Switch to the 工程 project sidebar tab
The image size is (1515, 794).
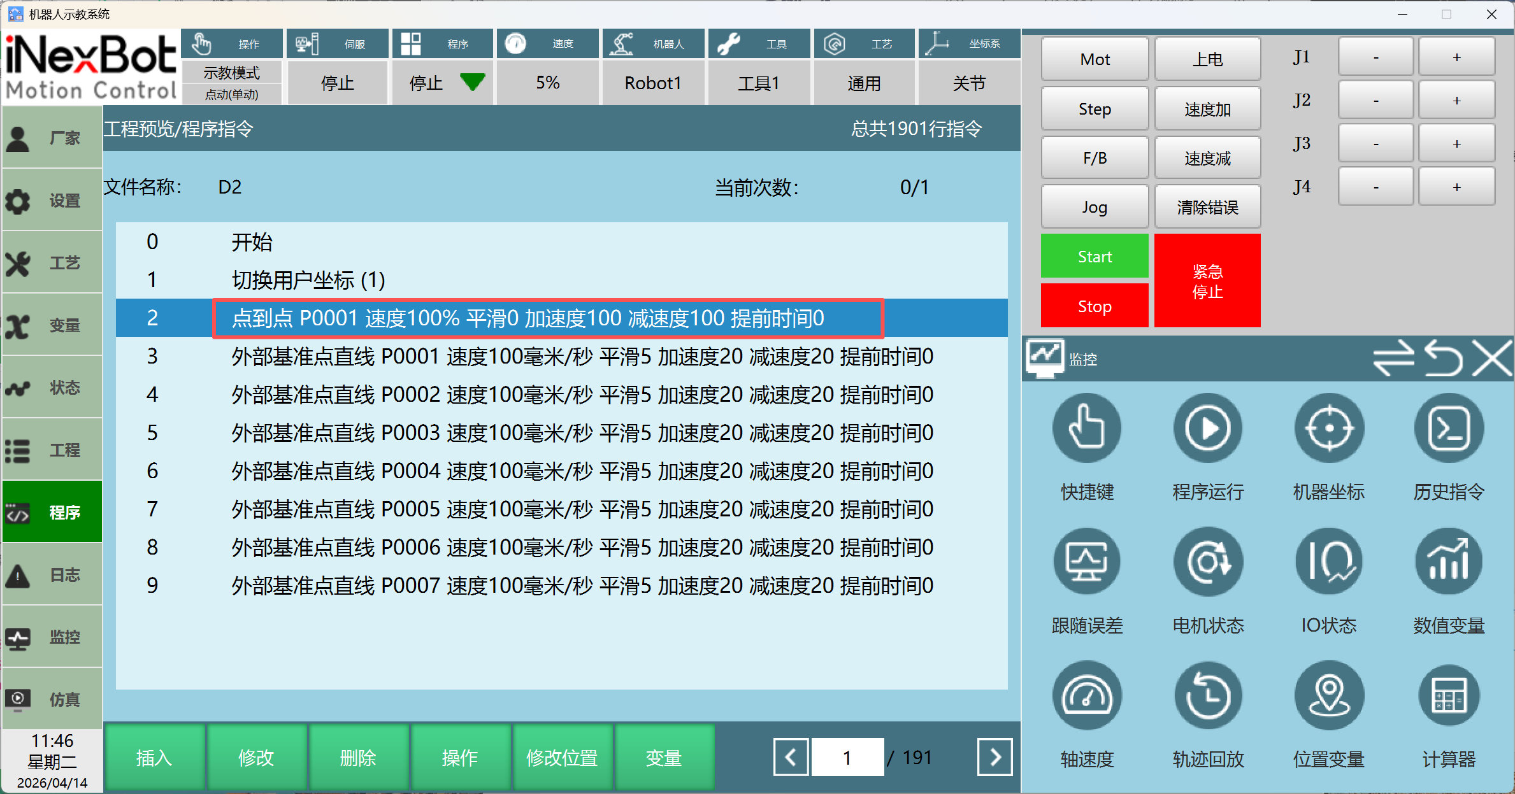pos(52,450)
